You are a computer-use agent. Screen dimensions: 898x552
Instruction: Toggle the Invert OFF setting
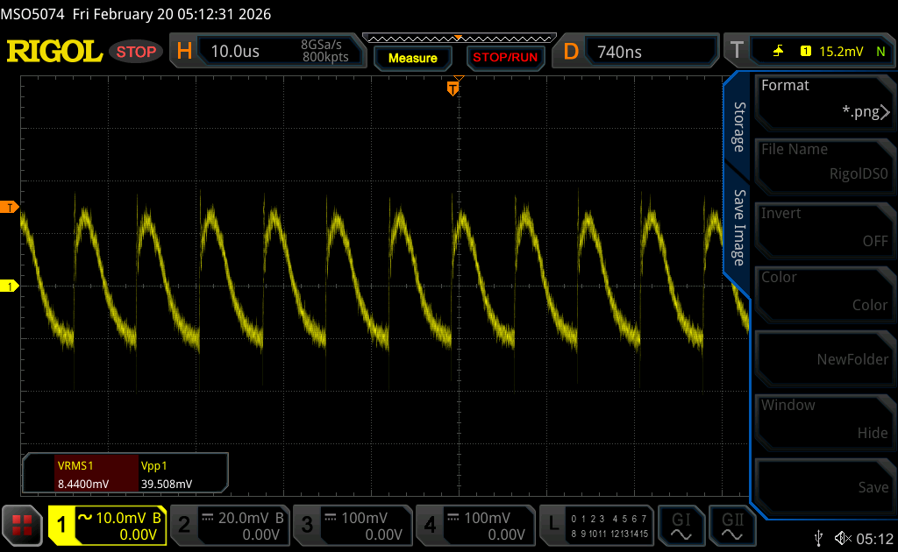(823, 228)
